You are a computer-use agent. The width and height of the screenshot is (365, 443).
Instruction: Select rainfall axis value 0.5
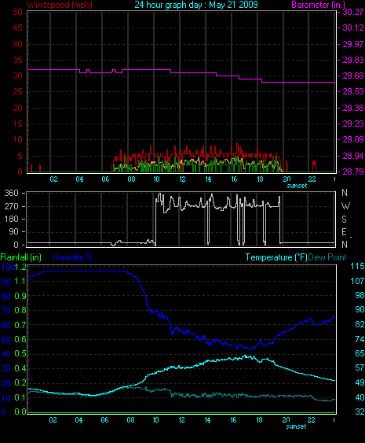click(x=20, y=354)
